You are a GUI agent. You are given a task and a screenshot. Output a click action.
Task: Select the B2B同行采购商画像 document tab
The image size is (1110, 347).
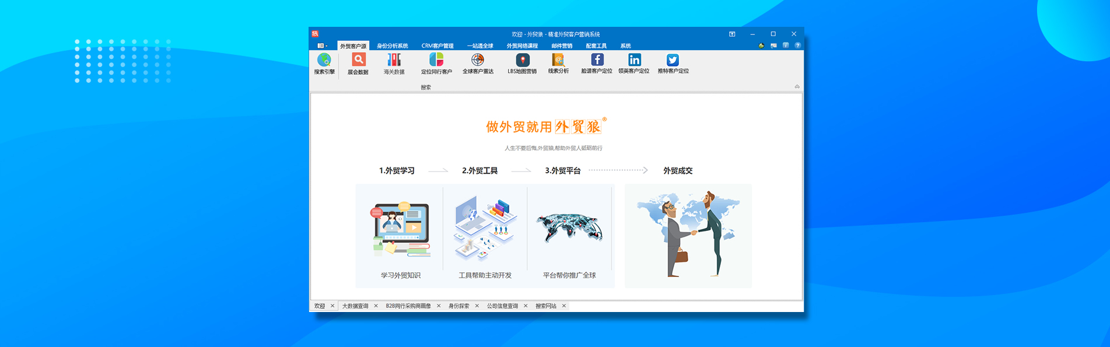[408, 306]
